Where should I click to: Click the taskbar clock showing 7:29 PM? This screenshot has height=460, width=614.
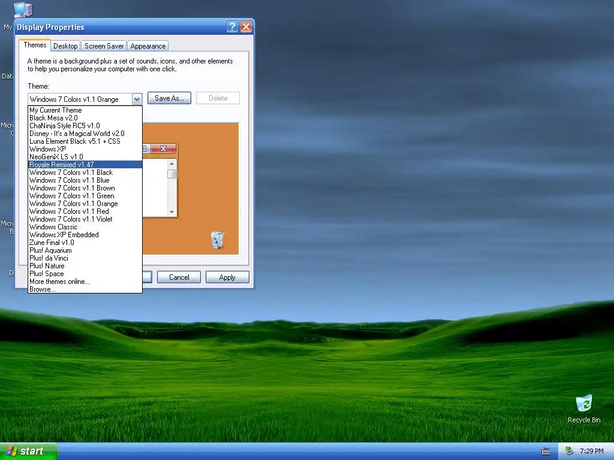(591, 451)
